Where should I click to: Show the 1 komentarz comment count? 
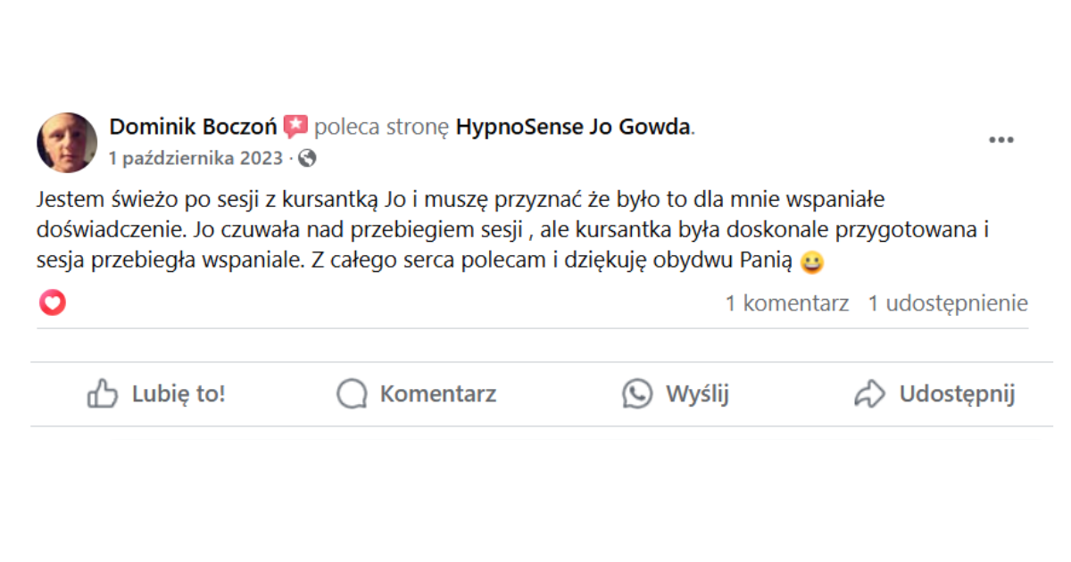coord(786,303)
